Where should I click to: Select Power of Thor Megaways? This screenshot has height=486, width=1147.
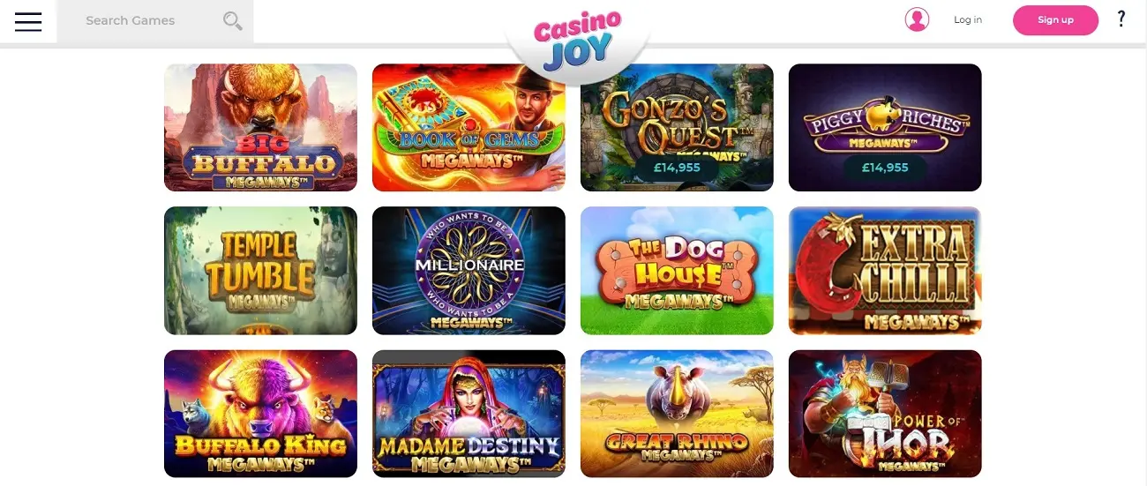click(885, 414)
